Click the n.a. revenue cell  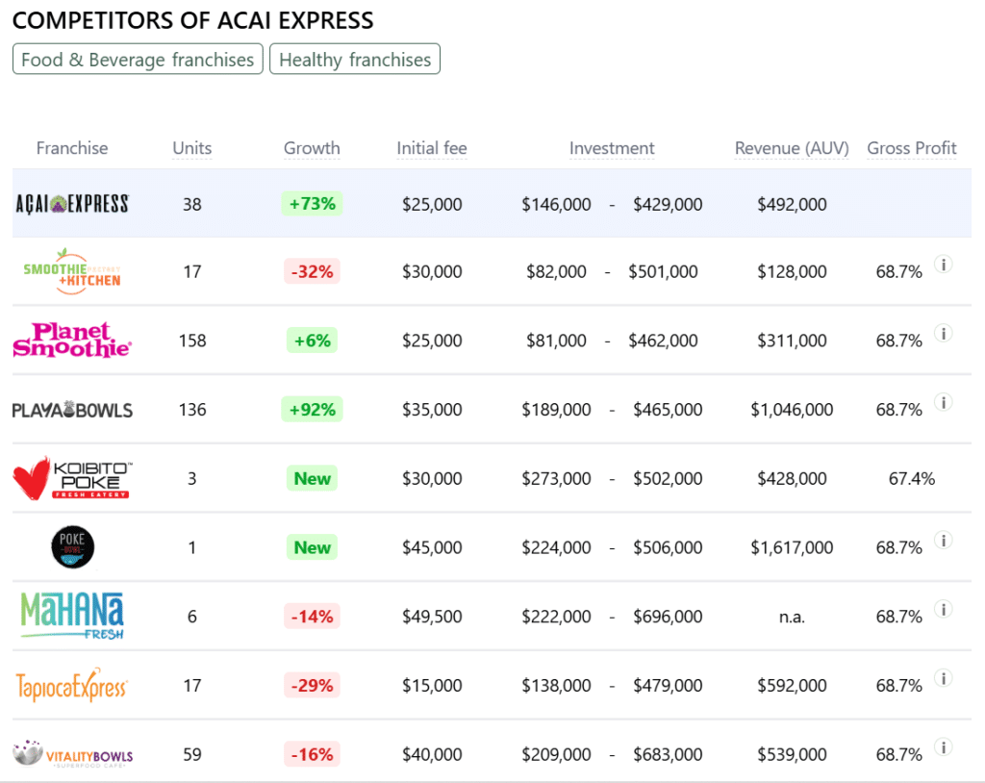click(792, 617)
